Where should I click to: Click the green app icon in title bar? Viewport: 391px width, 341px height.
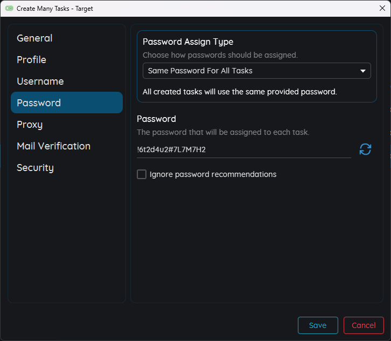point(9,9)
